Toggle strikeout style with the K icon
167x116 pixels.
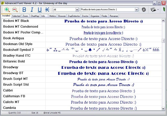47,10
